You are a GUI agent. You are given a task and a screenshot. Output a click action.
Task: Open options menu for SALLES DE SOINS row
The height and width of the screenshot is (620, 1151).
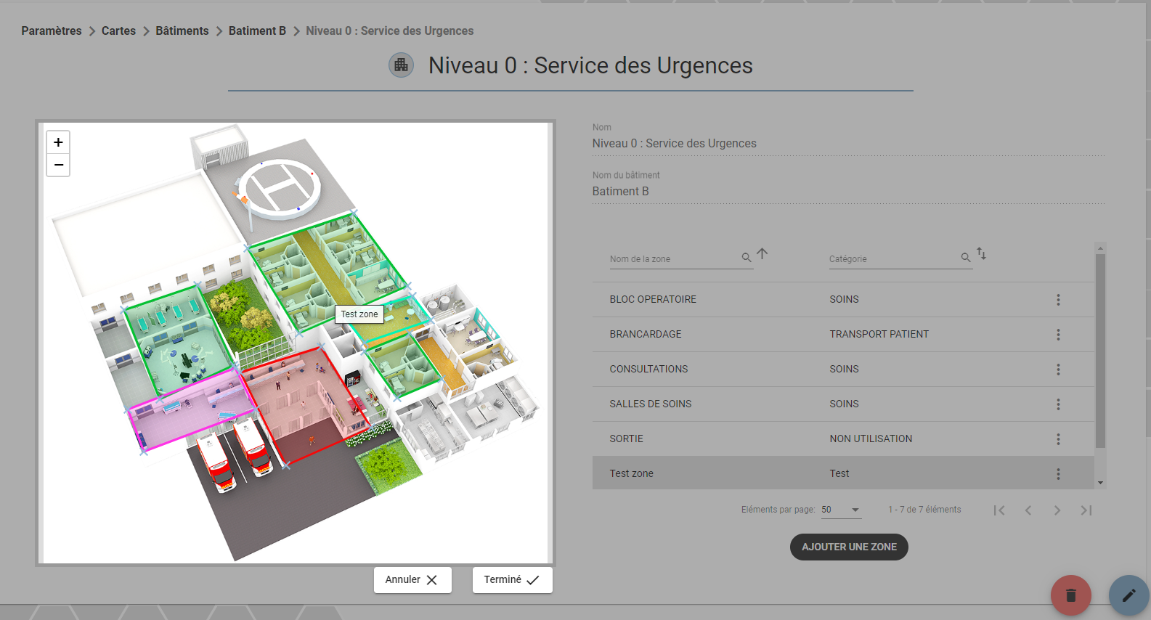[1058, 404]
